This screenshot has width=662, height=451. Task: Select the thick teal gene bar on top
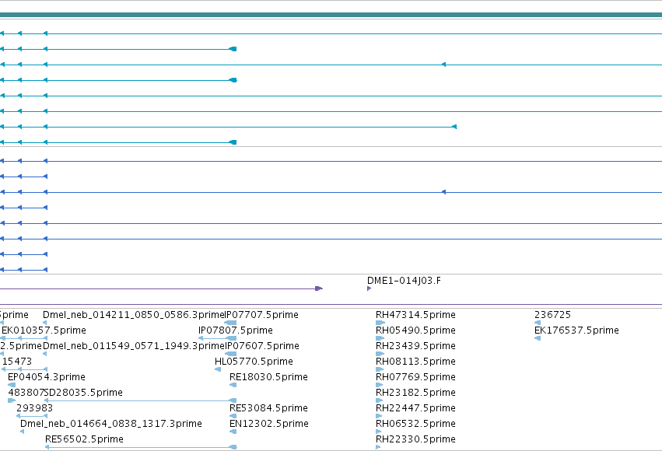(x=331, y=15)
